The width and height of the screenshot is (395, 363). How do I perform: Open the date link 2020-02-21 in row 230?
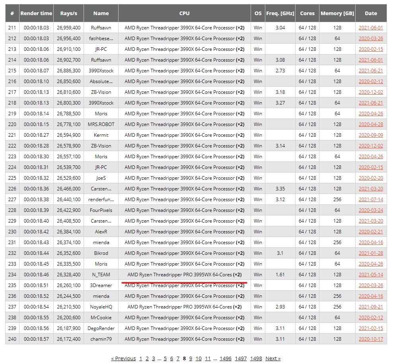click(x=371, y=231)
